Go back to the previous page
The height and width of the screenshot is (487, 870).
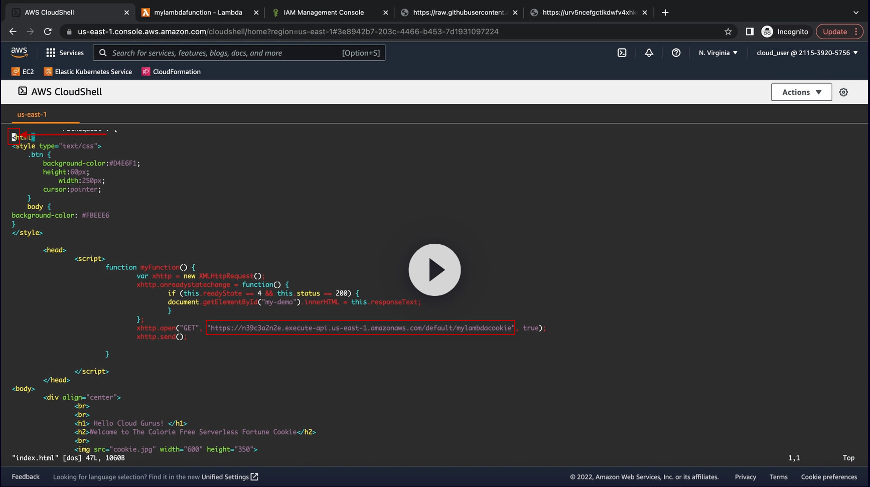tap(13, 32)
